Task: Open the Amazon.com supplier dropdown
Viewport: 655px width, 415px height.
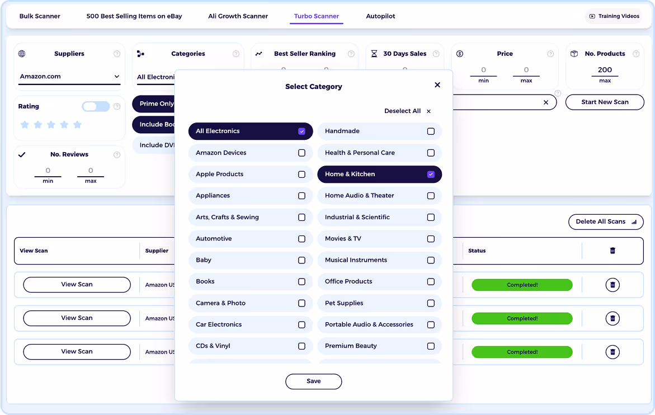Action: (69, 77)
